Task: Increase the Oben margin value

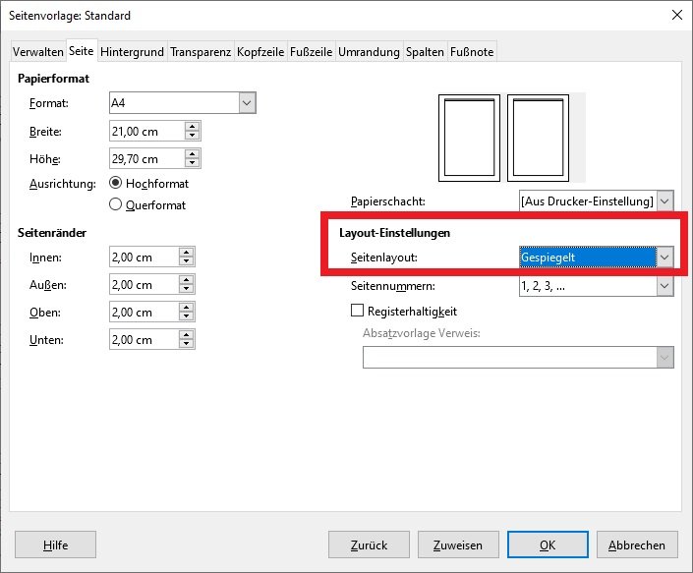Action: [187, 308]
